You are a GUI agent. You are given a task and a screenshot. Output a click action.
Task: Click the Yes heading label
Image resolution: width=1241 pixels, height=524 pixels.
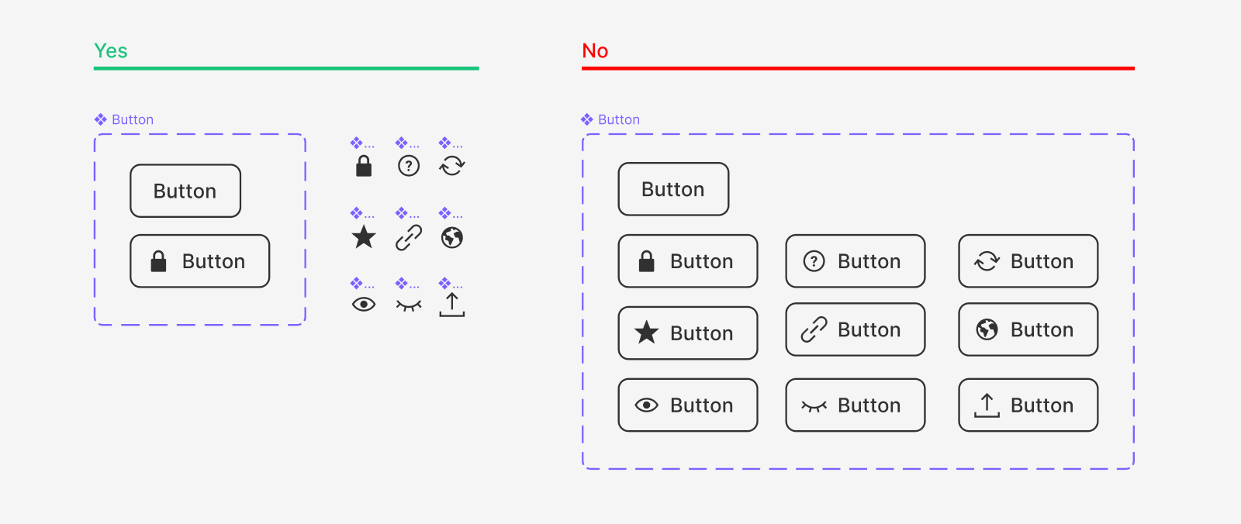[109, 50]
